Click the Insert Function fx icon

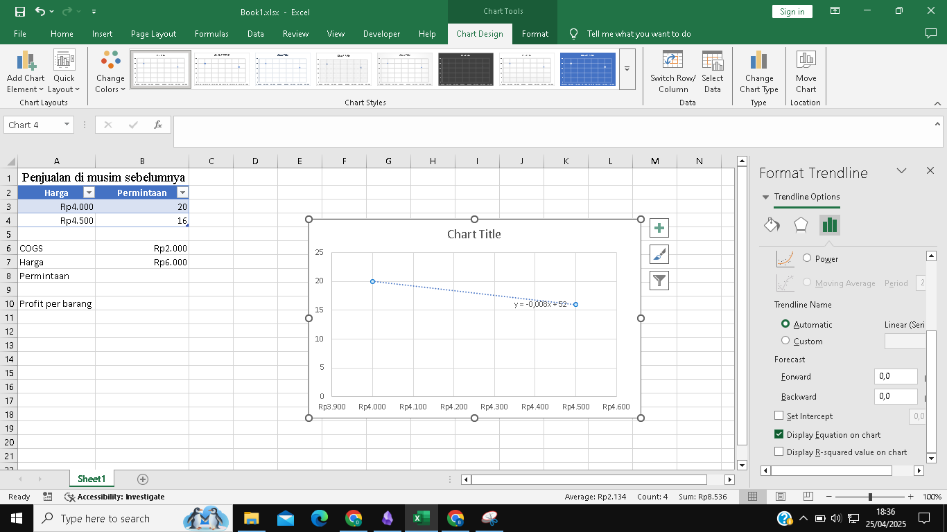pyautogui.click(x=158, y=125)
